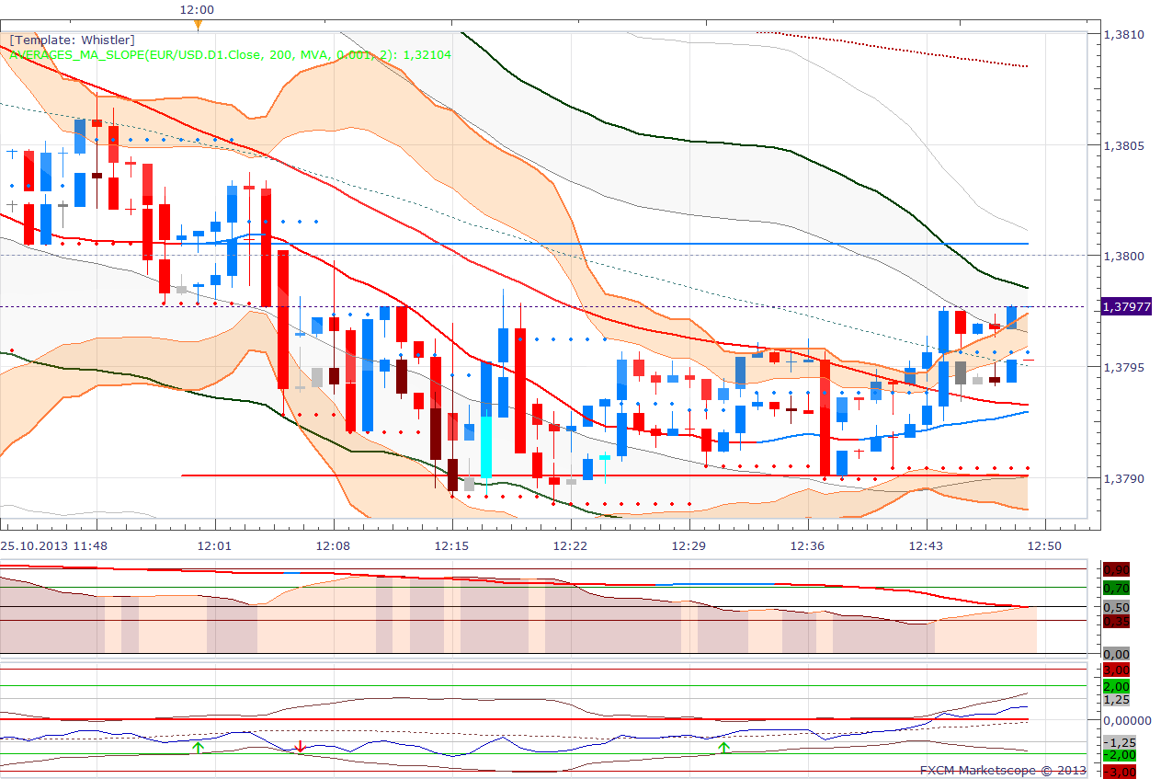The image size is (1161, 779).
Task: Click the 1,3795 price axis label
Action: [x=1124, y=367]
